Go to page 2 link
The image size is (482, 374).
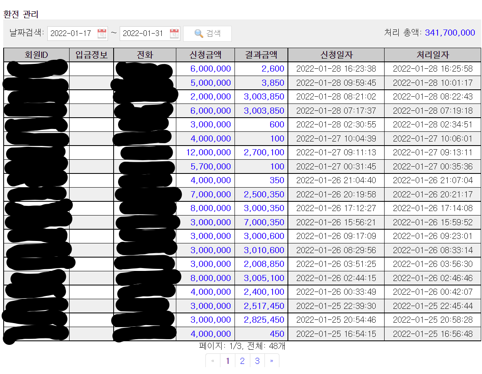tap(243, 361)
